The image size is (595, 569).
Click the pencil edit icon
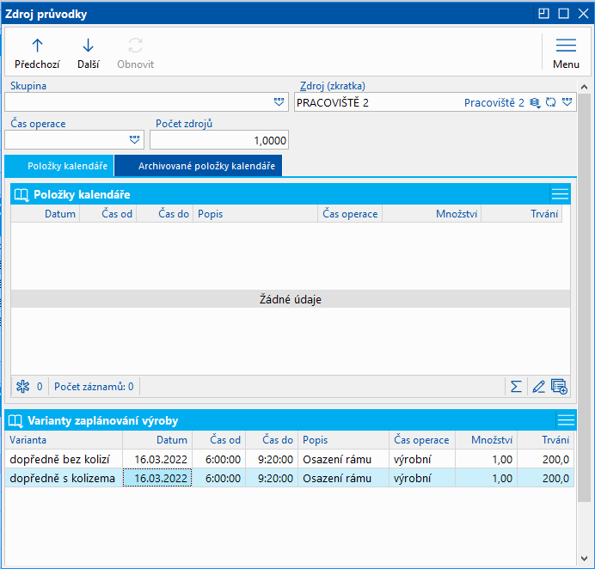click(538, 387)
